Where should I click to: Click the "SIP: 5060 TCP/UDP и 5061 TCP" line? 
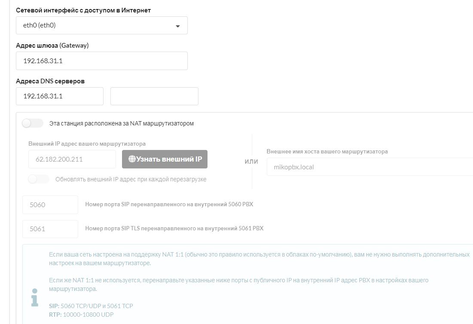tap(91, 306)
